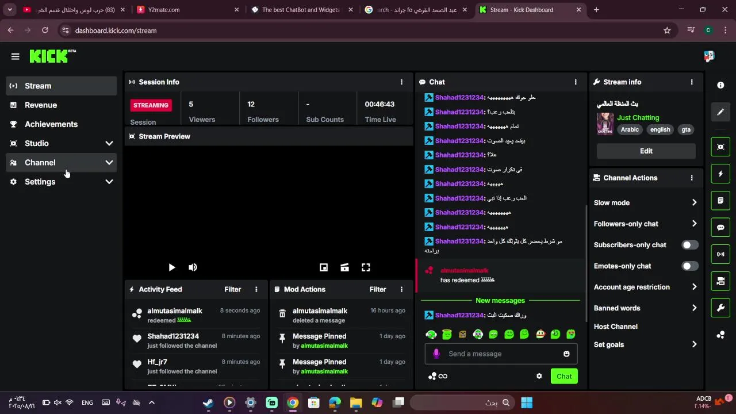
Task: Open Channel Actions three-dot menu
Action: point(692,178)
